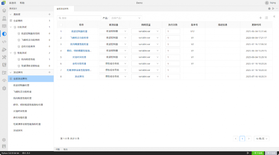Open the layers icon in left sidebar

pyautogui.click(x=4, y=11)
